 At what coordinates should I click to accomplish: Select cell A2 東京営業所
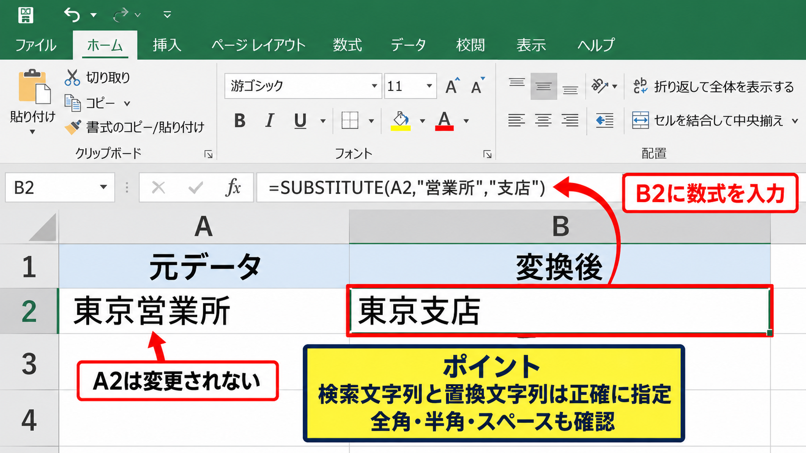pyautogui.click(x=204, y=311)
